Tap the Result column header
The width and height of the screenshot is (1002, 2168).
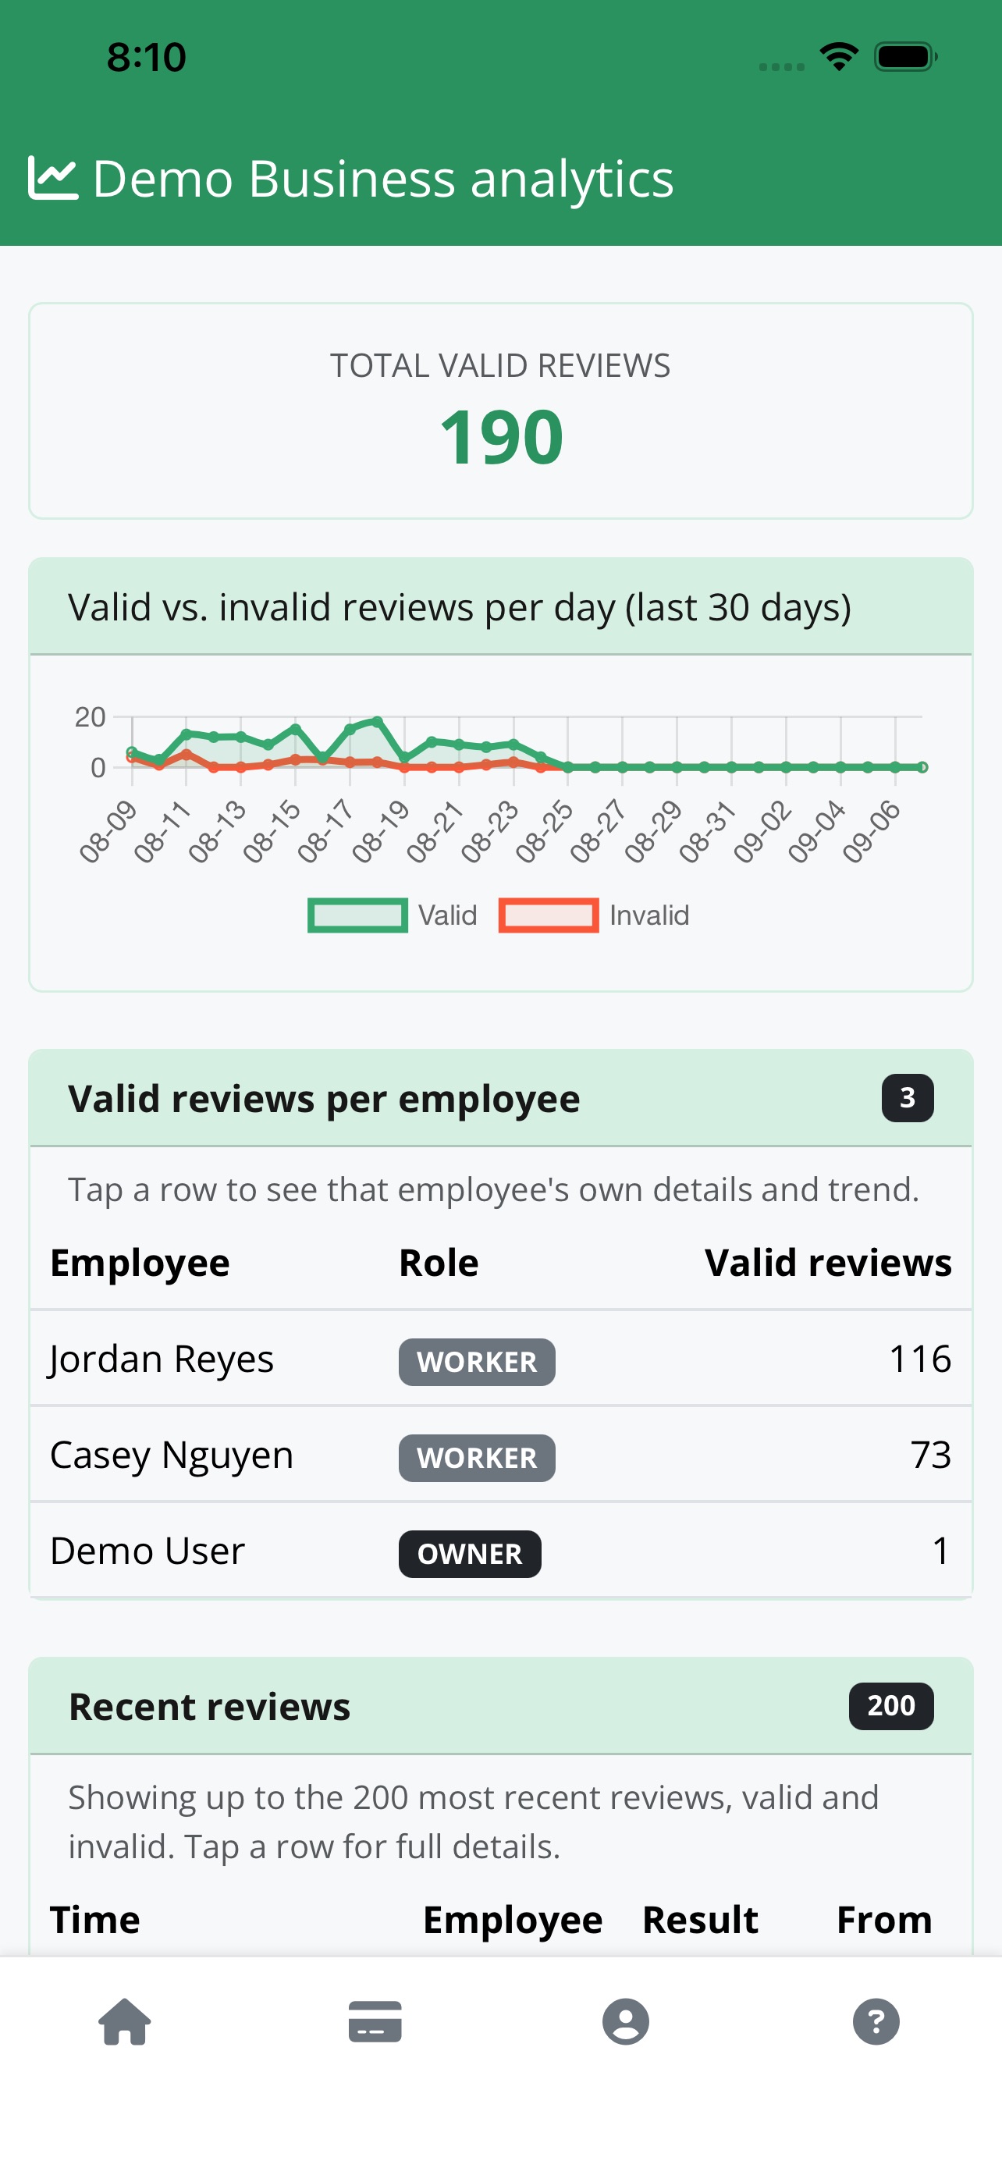pos(700,1920)
